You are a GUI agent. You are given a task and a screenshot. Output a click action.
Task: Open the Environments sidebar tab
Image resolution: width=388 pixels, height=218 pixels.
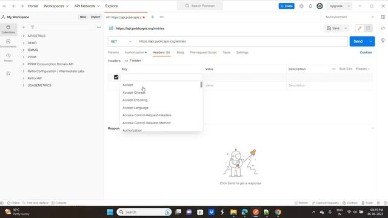coord(8,43)
